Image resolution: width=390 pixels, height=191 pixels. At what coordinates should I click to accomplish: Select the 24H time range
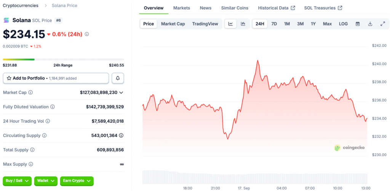click(260, 24)
